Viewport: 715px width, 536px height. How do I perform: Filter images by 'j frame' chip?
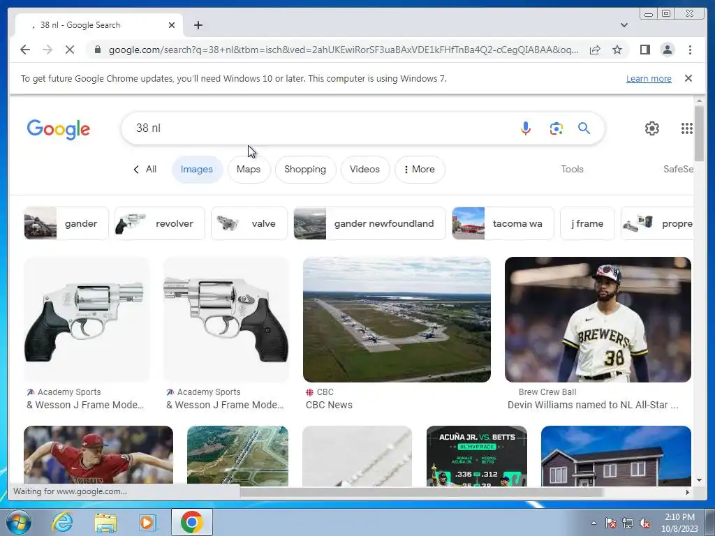coord(587,223)
